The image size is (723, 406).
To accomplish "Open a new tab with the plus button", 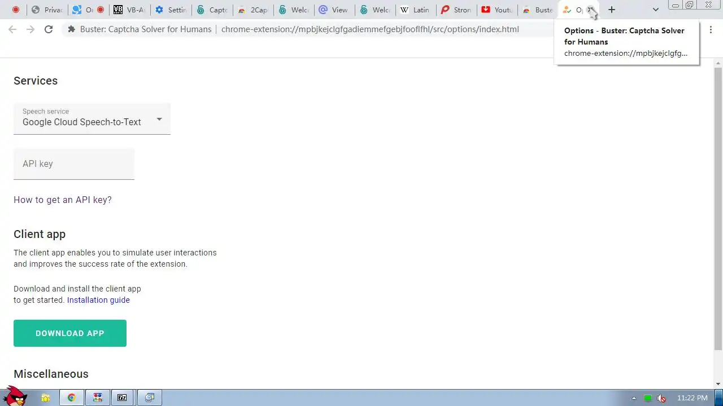I will click(611, 10).
